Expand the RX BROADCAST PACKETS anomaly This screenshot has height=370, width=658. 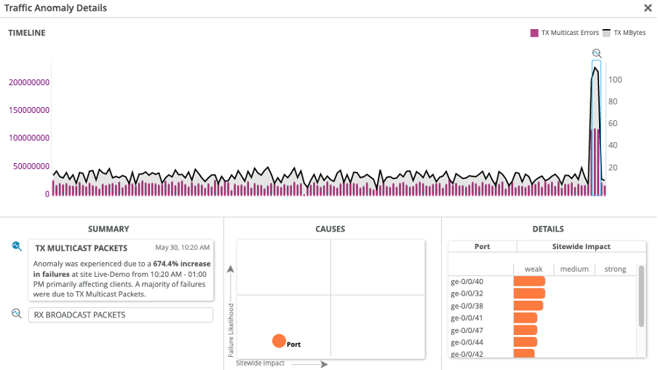point(121,315)
